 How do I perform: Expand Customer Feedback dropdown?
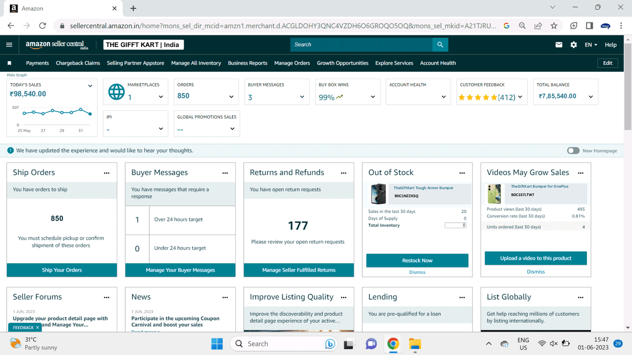tap(520, 97)
